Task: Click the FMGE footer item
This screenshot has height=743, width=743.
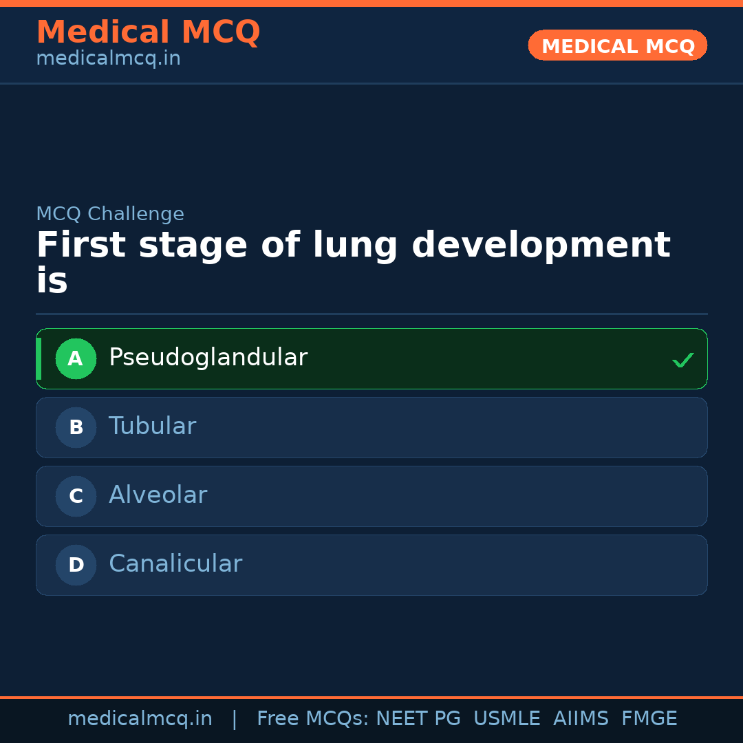Action: click(649, 718)
